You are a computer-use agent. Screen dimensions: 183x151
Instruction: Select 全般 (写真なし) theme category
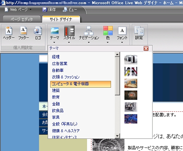coord(64,124)
